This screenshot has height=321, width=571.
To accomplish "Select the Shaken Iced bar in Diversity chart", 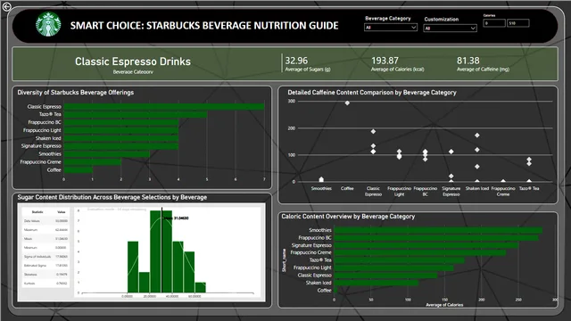I will click(121, 138).
